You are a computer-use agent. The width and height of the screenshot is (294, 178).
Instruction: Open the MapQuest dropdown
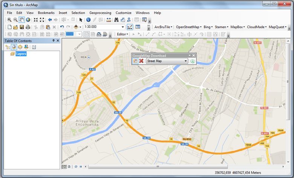[x=277, y=27]
